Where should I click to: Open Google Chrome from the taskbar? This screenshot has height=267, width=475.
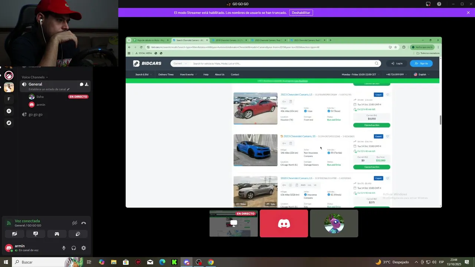pos(211,262)
